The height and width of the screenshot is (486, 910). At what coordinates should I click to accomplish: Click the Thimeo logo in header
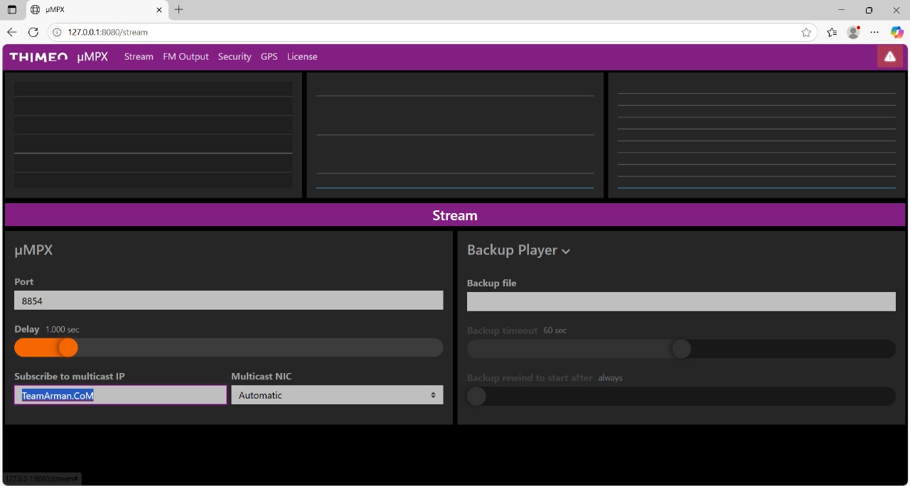point(38,57)
